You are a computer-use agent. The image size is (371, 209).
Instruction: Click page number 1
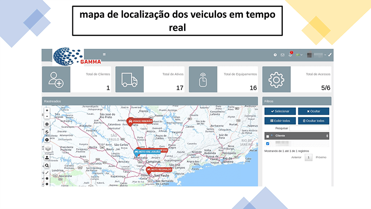tap(308, 157)
